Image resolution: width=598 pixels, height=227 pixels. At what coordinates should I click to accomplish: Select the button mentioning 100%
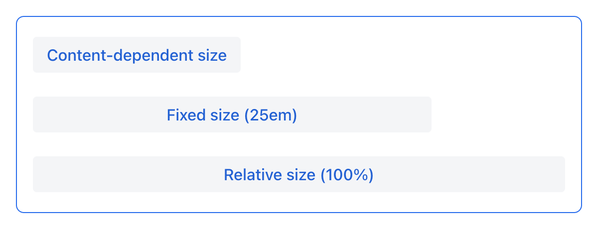click(299, 175)
